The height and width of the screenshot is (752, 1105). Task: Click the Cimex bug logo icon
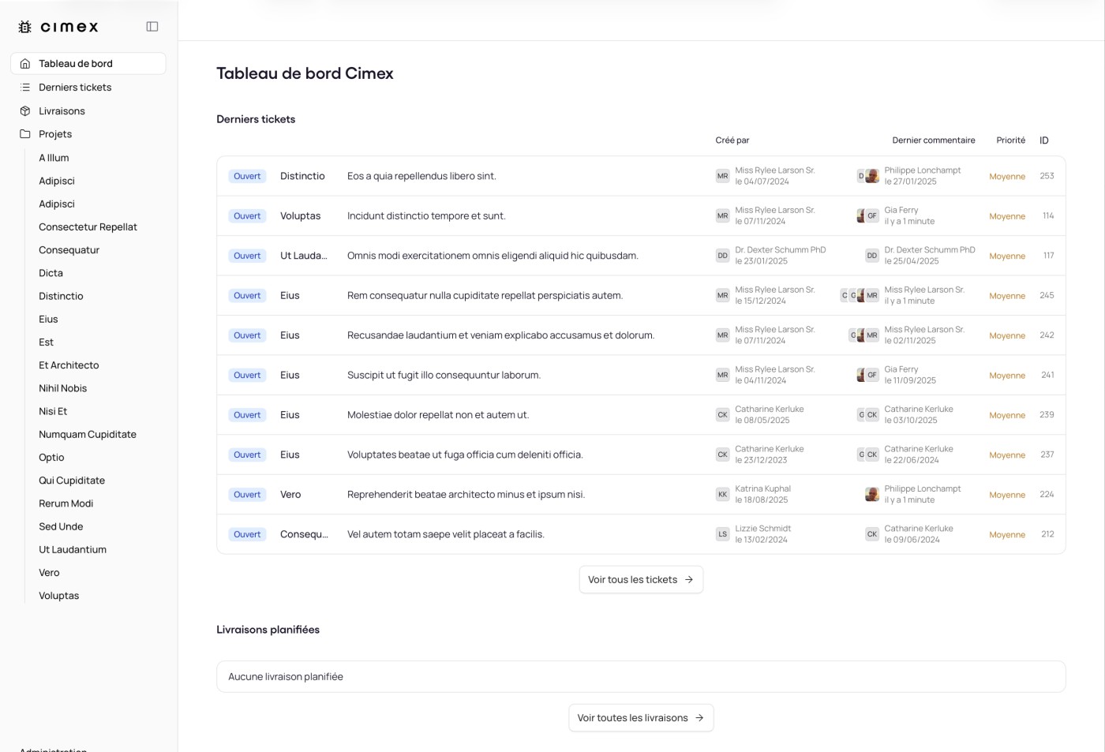click(25, 27)
